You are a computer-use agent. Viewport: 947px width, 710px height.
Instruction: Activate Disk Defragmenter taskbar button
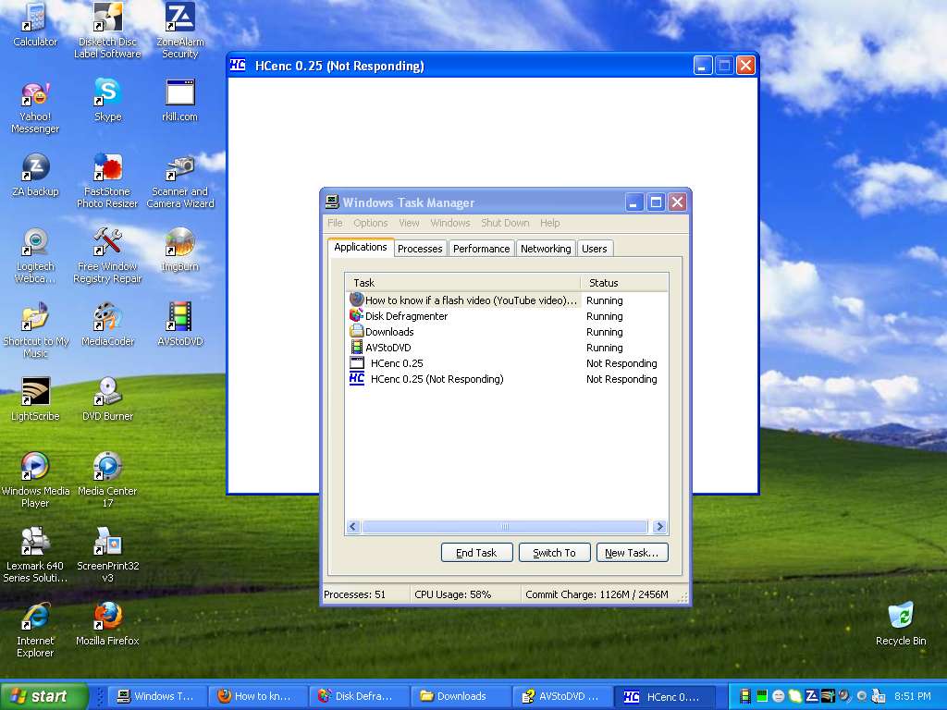point(359,696)
